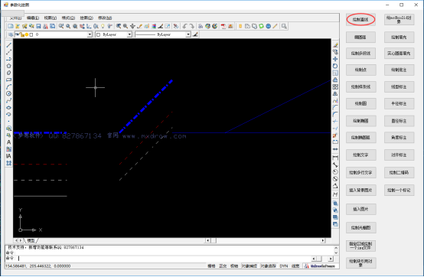Viewport: 424px width, 277px height.
Task: Select the Rectangle draw tool icon
Action: tap(8, 80)
